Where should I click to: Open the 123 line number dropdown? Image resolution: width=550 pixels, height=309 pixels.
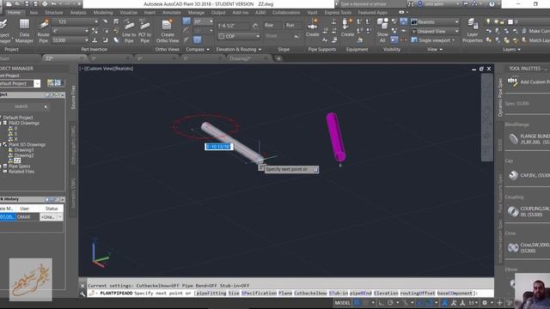(96, 21)
